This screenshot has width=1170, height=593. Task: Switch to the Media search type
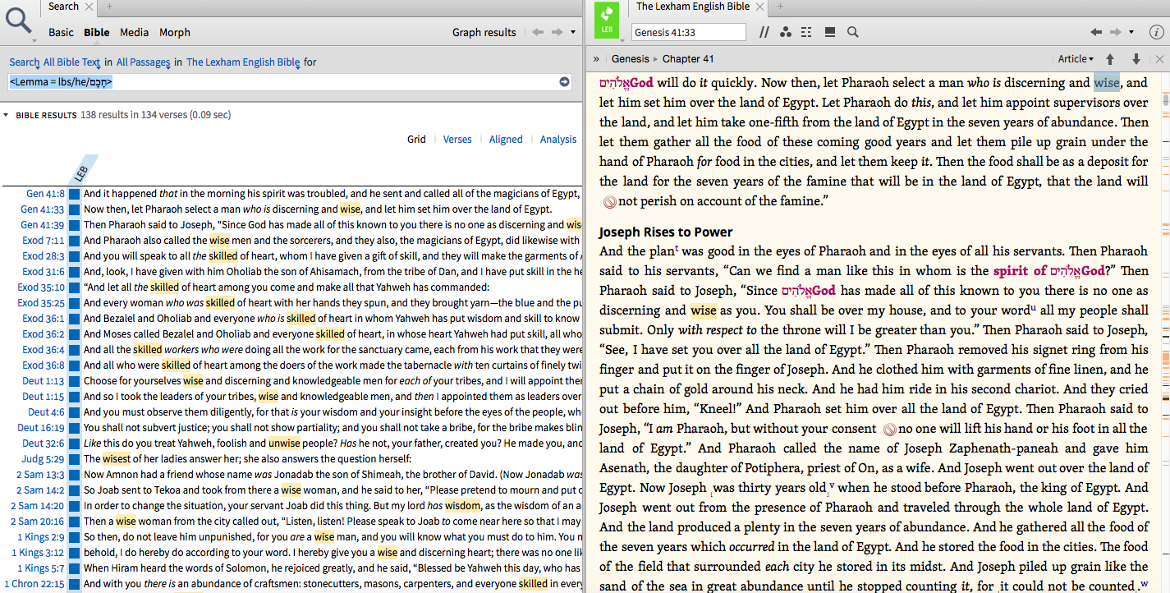(134, 33)
